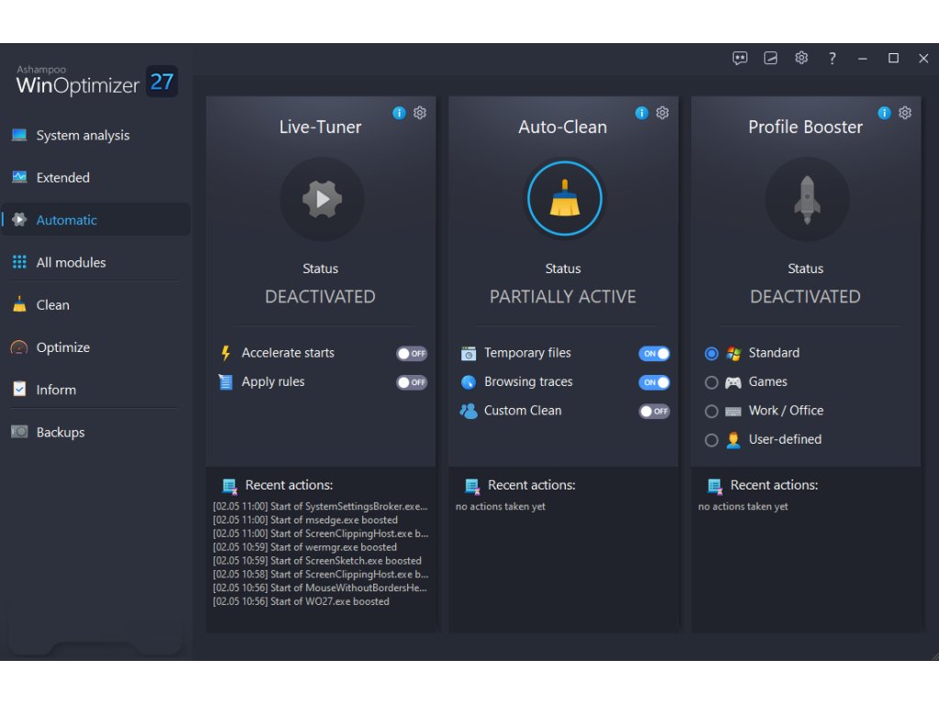Click the Optimize gauge icon in sidebar
This screenshot has height=704, width=939.
[19, 347]
